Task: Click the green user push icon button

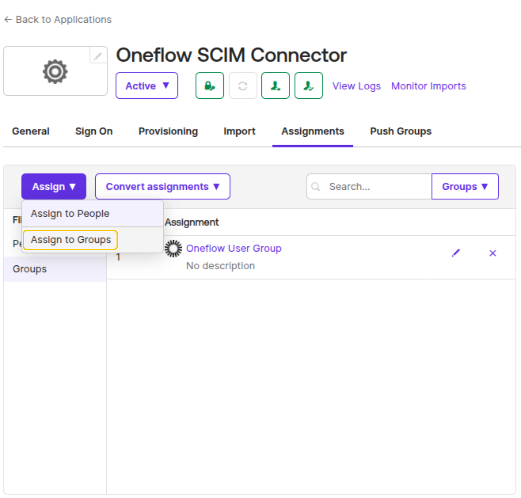Action: 276,86
